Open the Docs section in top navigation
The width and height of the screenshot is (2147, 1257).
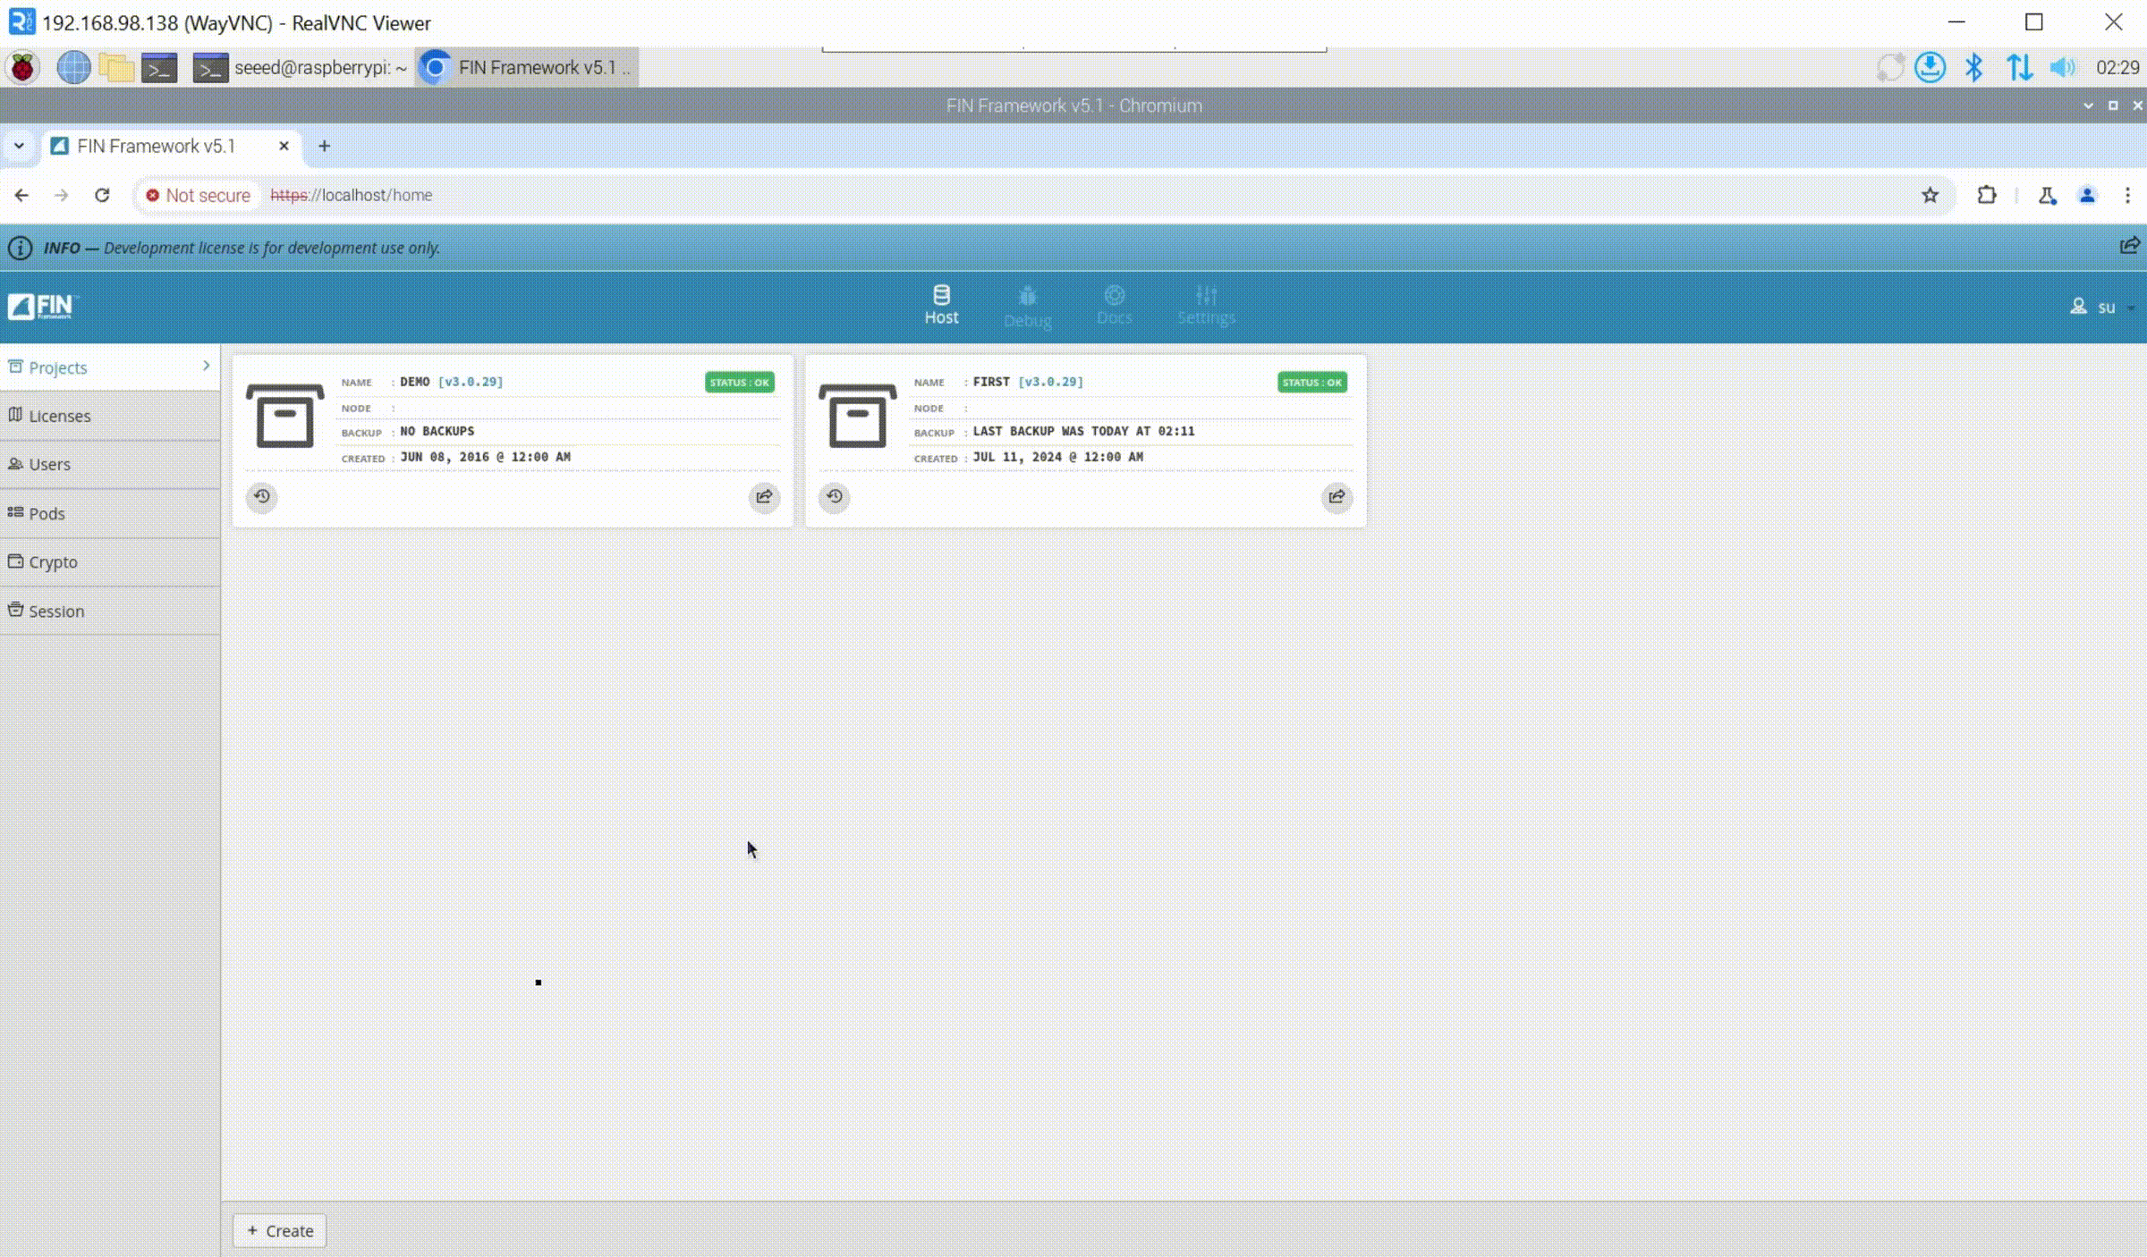coord(1114,307)
